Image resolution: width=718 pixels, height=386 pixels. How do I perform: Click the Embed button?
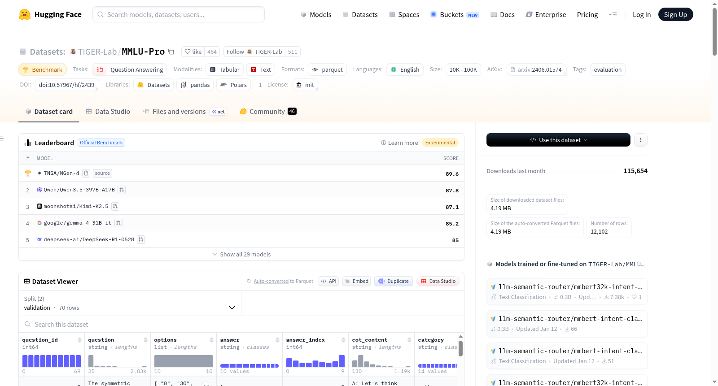[x=356, y=281]
